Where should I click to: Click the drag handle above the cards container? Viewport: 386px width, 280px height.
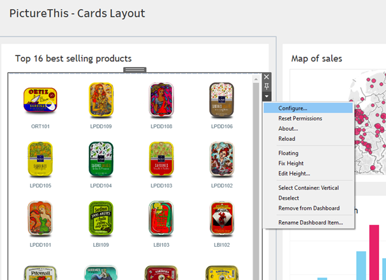[x=135, y=70]
